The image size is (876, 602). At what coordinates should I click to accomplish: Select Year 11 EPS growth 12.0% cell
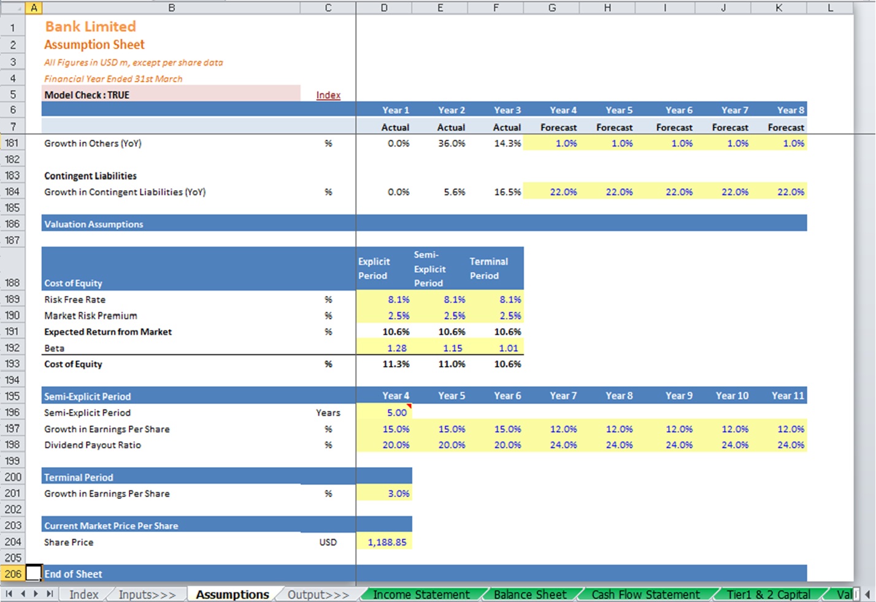pos(779,429)
